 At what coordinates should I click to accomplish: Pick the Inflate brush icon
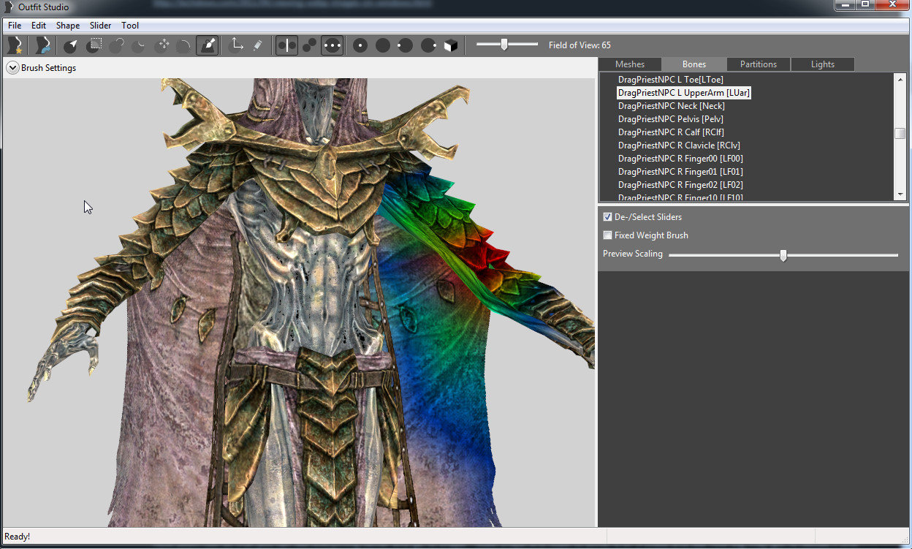(x=116, y=45)
